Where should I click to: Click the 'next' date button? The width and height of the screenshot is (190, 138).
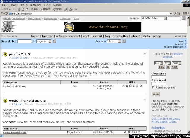pos(175,67)
